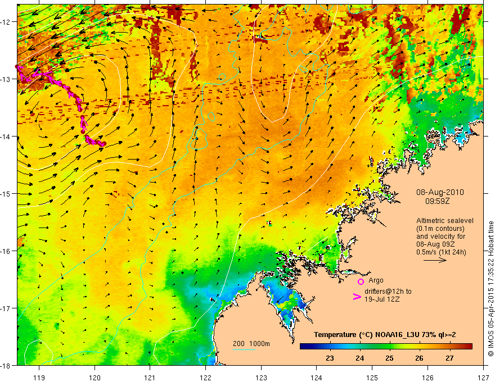Click the '08-Aug 09Z' text line
The image size is (495, 382).
click(436, 244)
